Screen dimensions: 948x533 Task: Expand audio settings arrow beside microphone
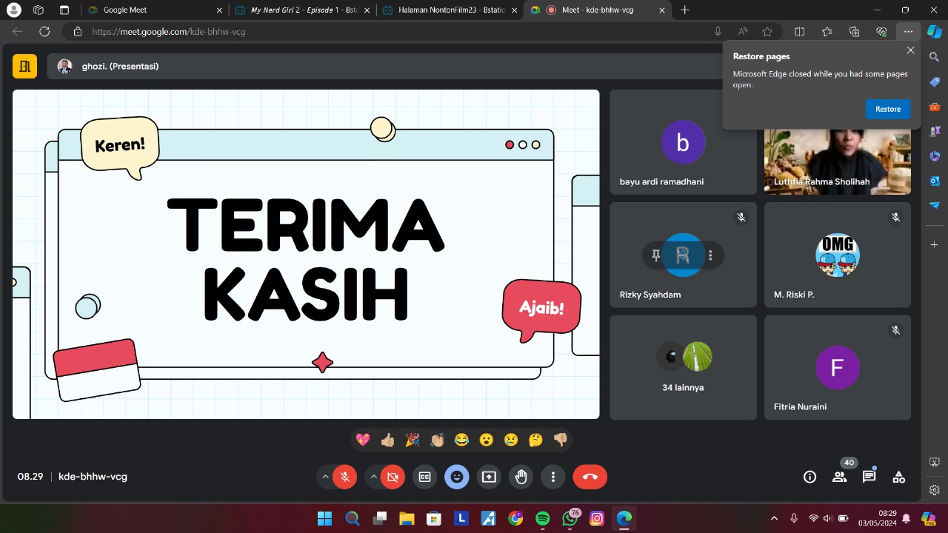(x=325, y=477)
